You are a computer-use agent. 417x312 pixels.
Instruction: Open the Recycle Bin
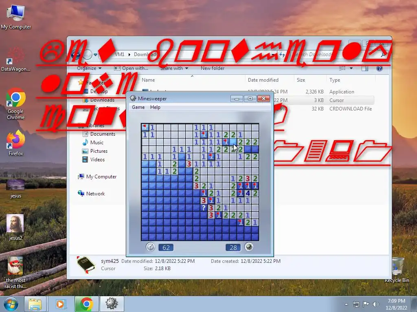tap(397, 270)
